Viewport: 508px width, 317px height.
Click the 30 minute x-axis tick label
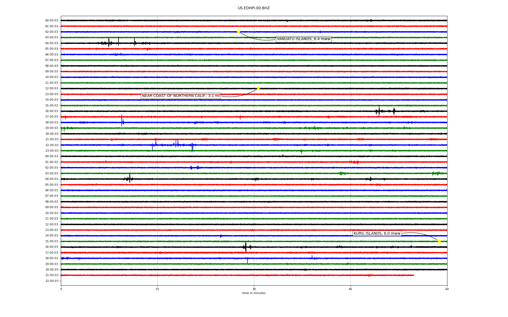pyautogui.click(x=254, y=289)
